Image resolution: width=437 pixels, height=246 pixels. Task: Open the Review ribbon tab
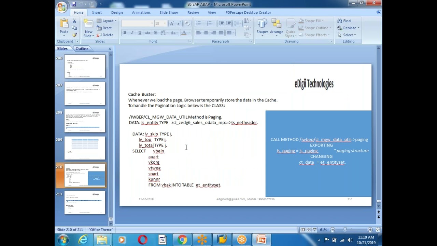(x=193, y=13)
